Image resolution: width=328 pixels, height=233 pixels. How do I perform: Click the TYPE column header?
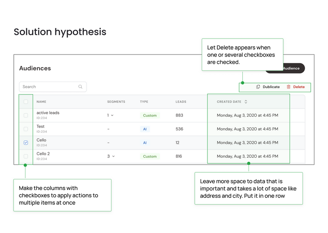click(144, 102)
